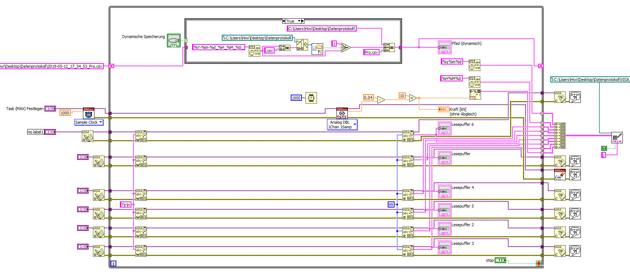Click the Pro.csv string constant

[371, 52]
